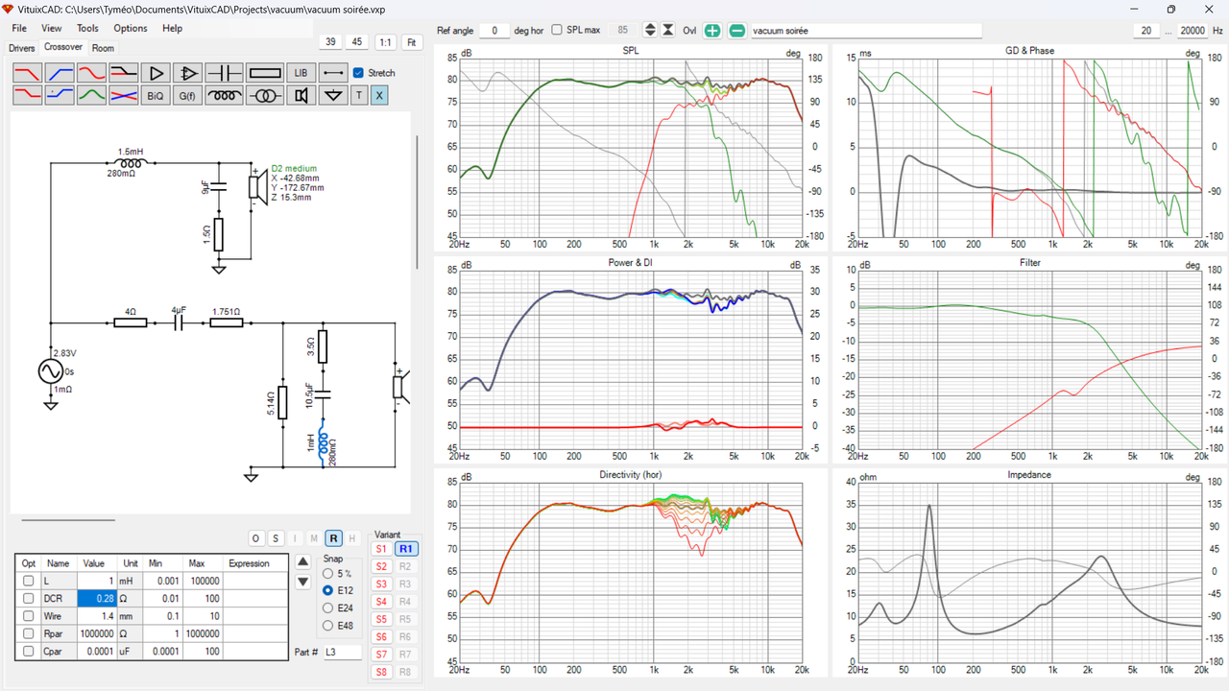Image resolution: width=1229 pixels, height=691 pixels.
Task: Insert the triangle buffer amplifier block
Action: point(156,73)
